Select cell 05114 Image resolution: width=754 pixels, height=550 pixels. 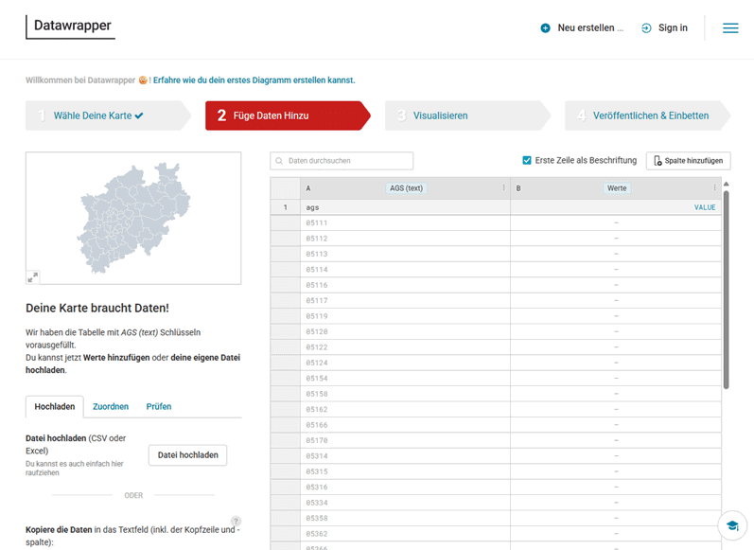point(405,270)
